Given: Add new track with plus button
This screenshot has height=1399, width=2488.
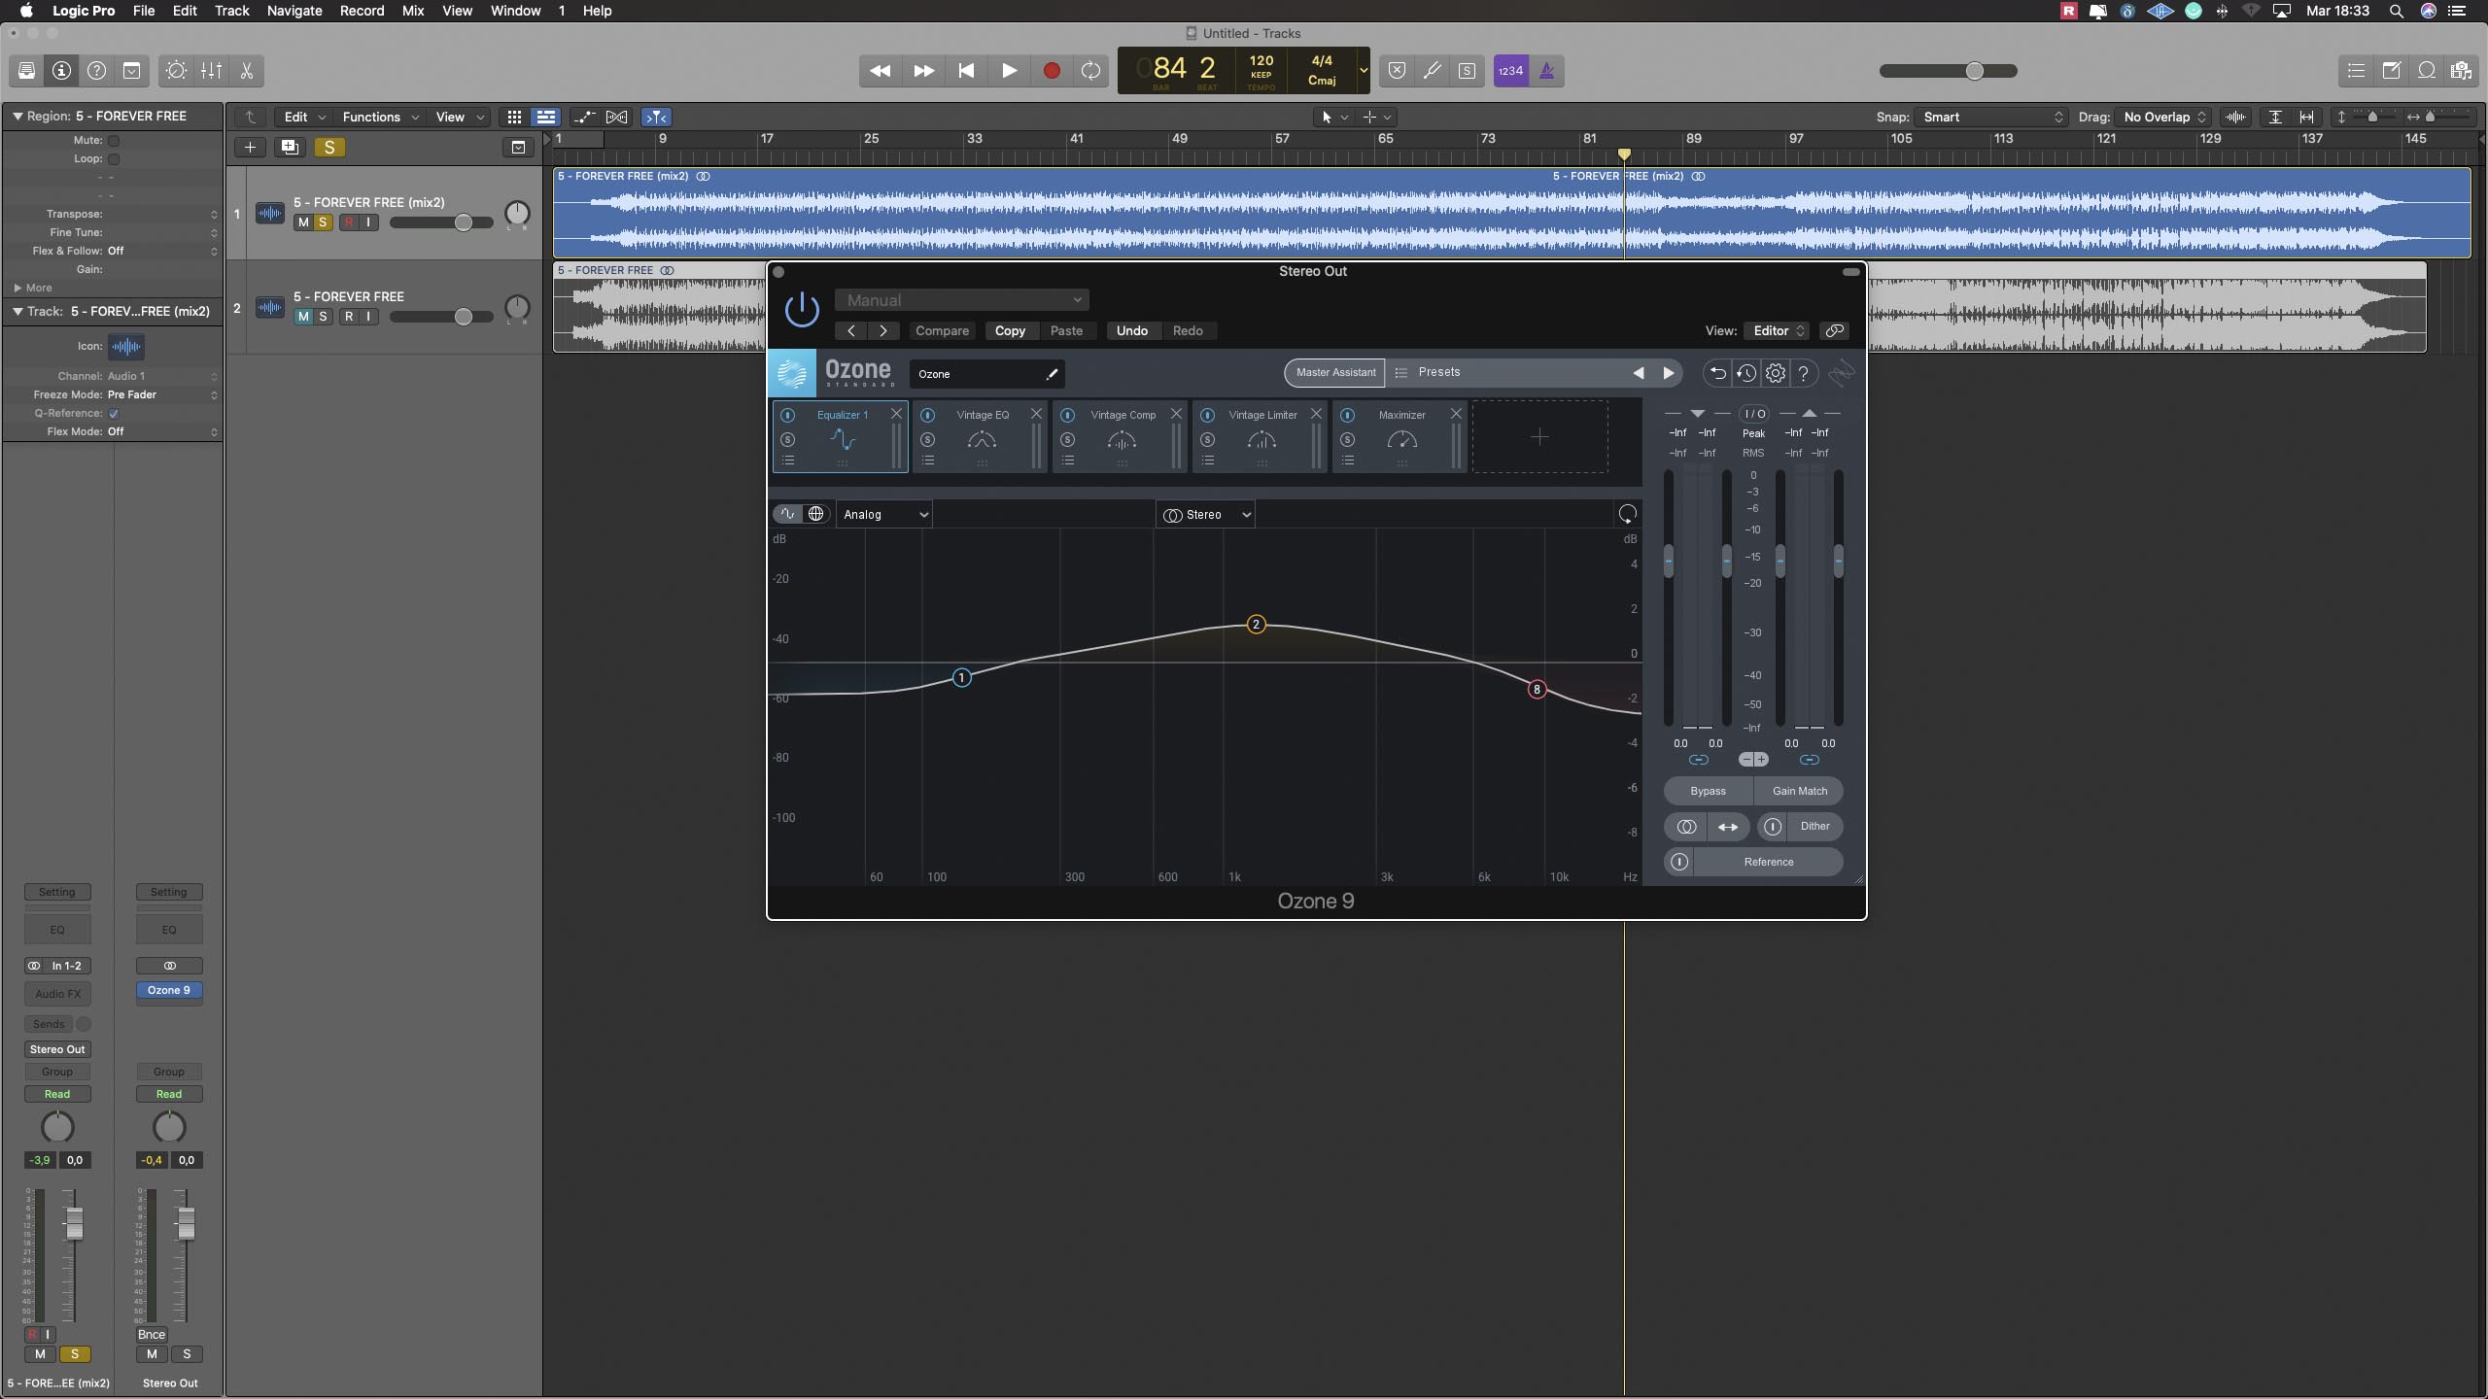Looking at the screenshot, I should tap(250, 147).
